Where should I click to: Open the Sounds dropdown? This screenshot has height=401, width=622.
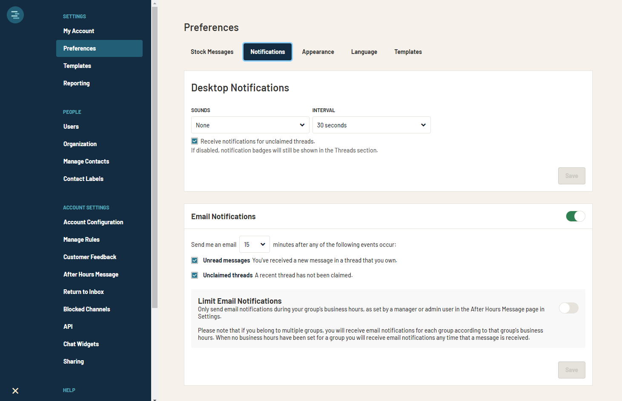coord(250,125)
